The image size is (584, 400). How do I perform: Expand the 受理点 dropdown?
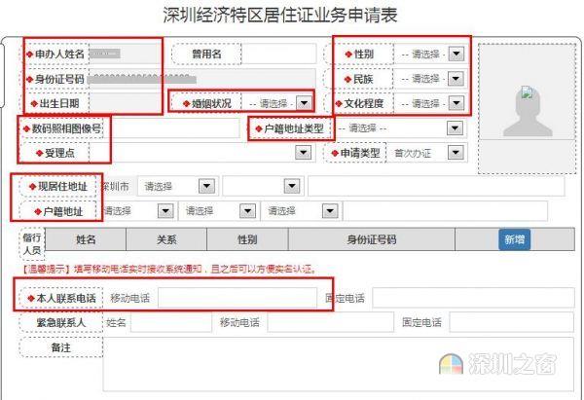click(303, 153)
